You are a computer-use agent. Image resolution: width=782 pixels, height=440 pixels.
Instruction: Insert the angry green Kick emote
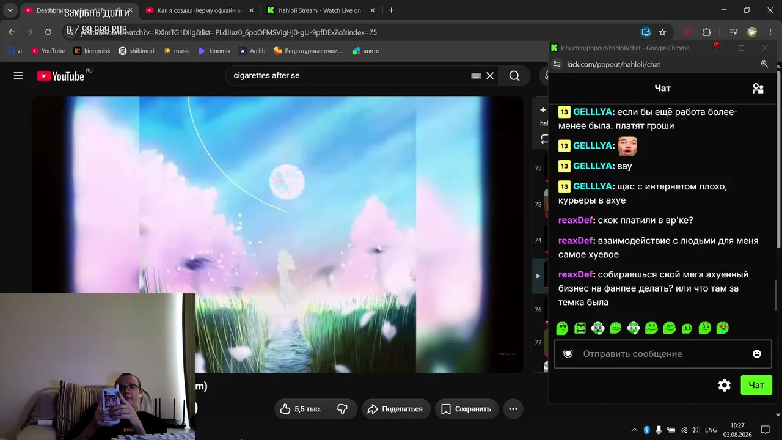coord(580,328)
